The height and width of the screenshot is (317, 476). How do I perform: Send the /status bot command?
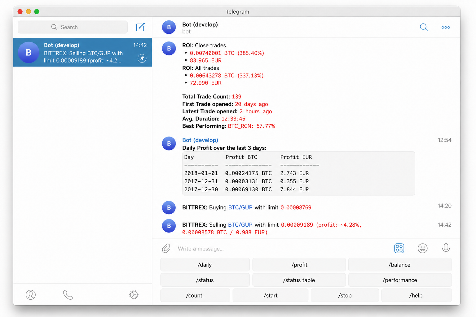[205, 280]
